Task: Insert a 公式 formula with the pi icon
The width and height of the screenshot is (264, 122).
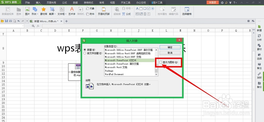Action: pyautogui.click(x=126, y=14)
